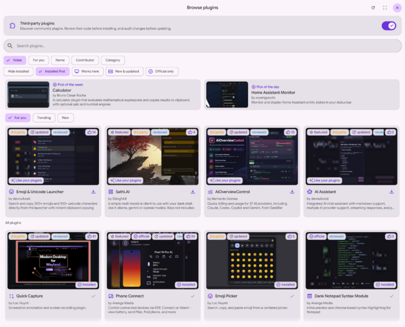Open Home Assistant Monitor thumbnail
The width and height of the screenshot is (405, 327).
227,94
